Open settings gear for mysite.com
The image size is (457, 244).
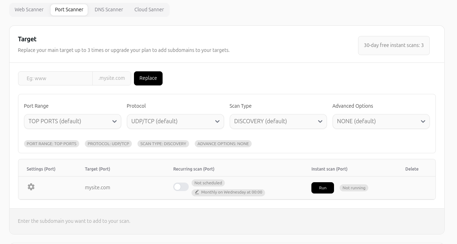pyautogui.click(x=31, y=187)
